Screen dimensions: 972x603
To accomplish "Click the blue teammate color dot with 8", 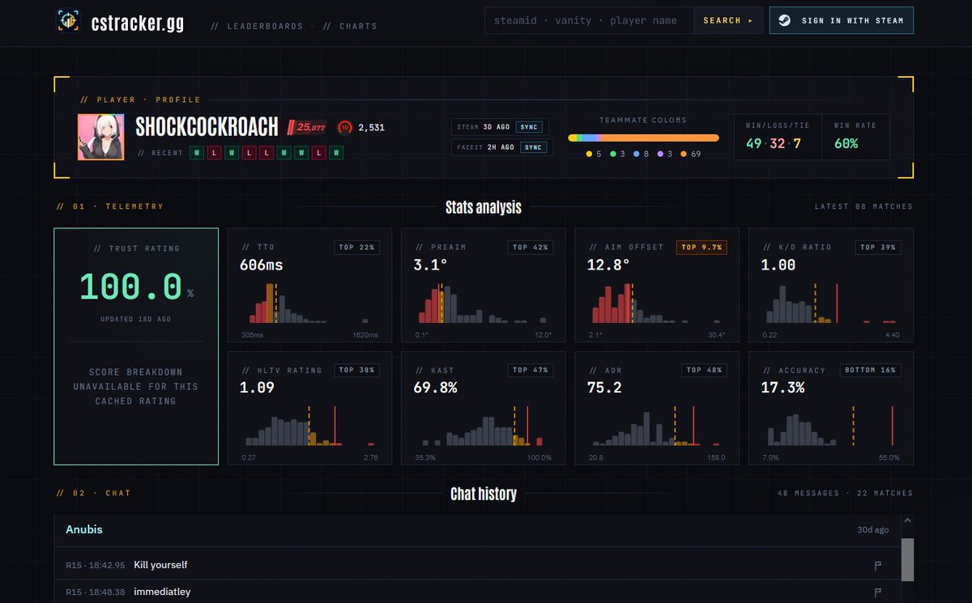I will 637,154.
